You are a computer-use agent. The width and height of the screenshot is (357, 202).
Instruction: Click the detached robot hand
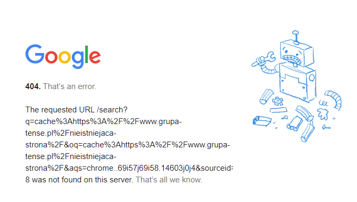pyautogui.click(x=323, y=114)
